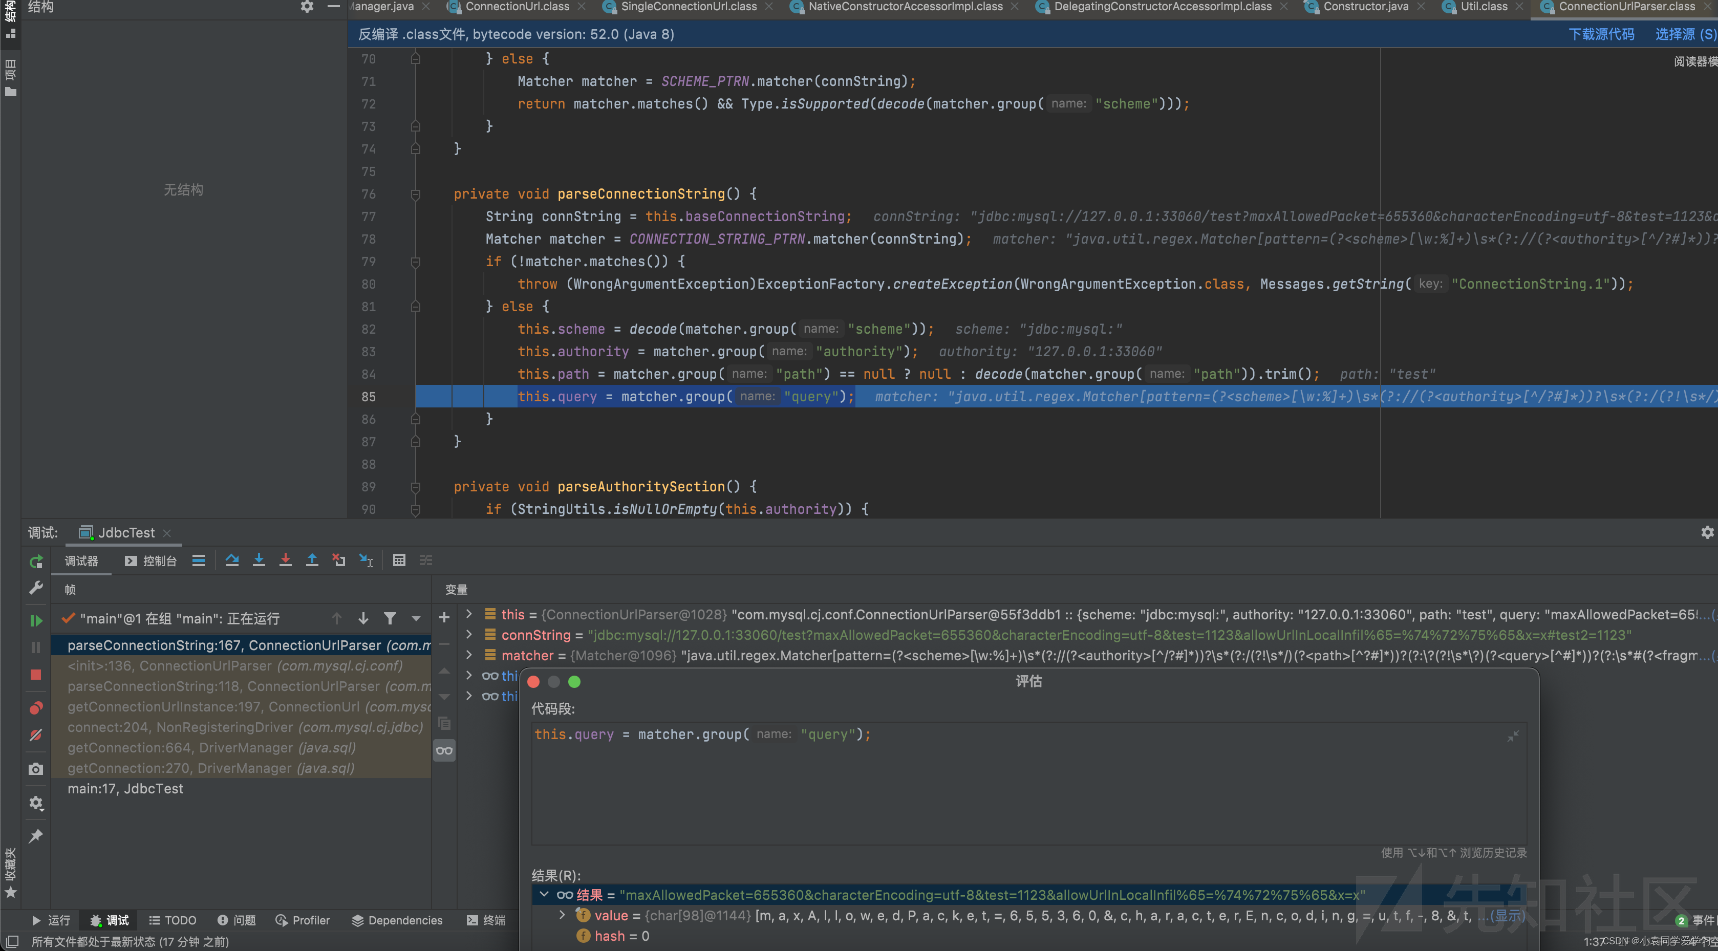Select frame <init>:136 ConnectionUrlParser

[242, 665]
